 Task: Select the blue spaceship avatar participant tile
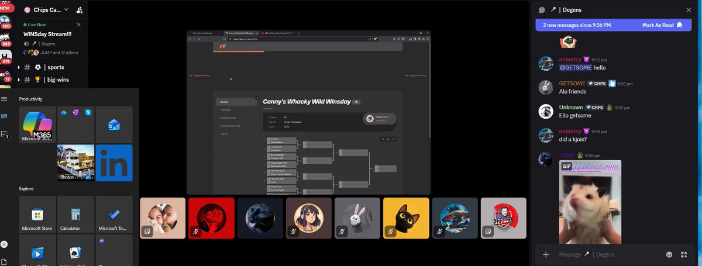pos(455,218)
